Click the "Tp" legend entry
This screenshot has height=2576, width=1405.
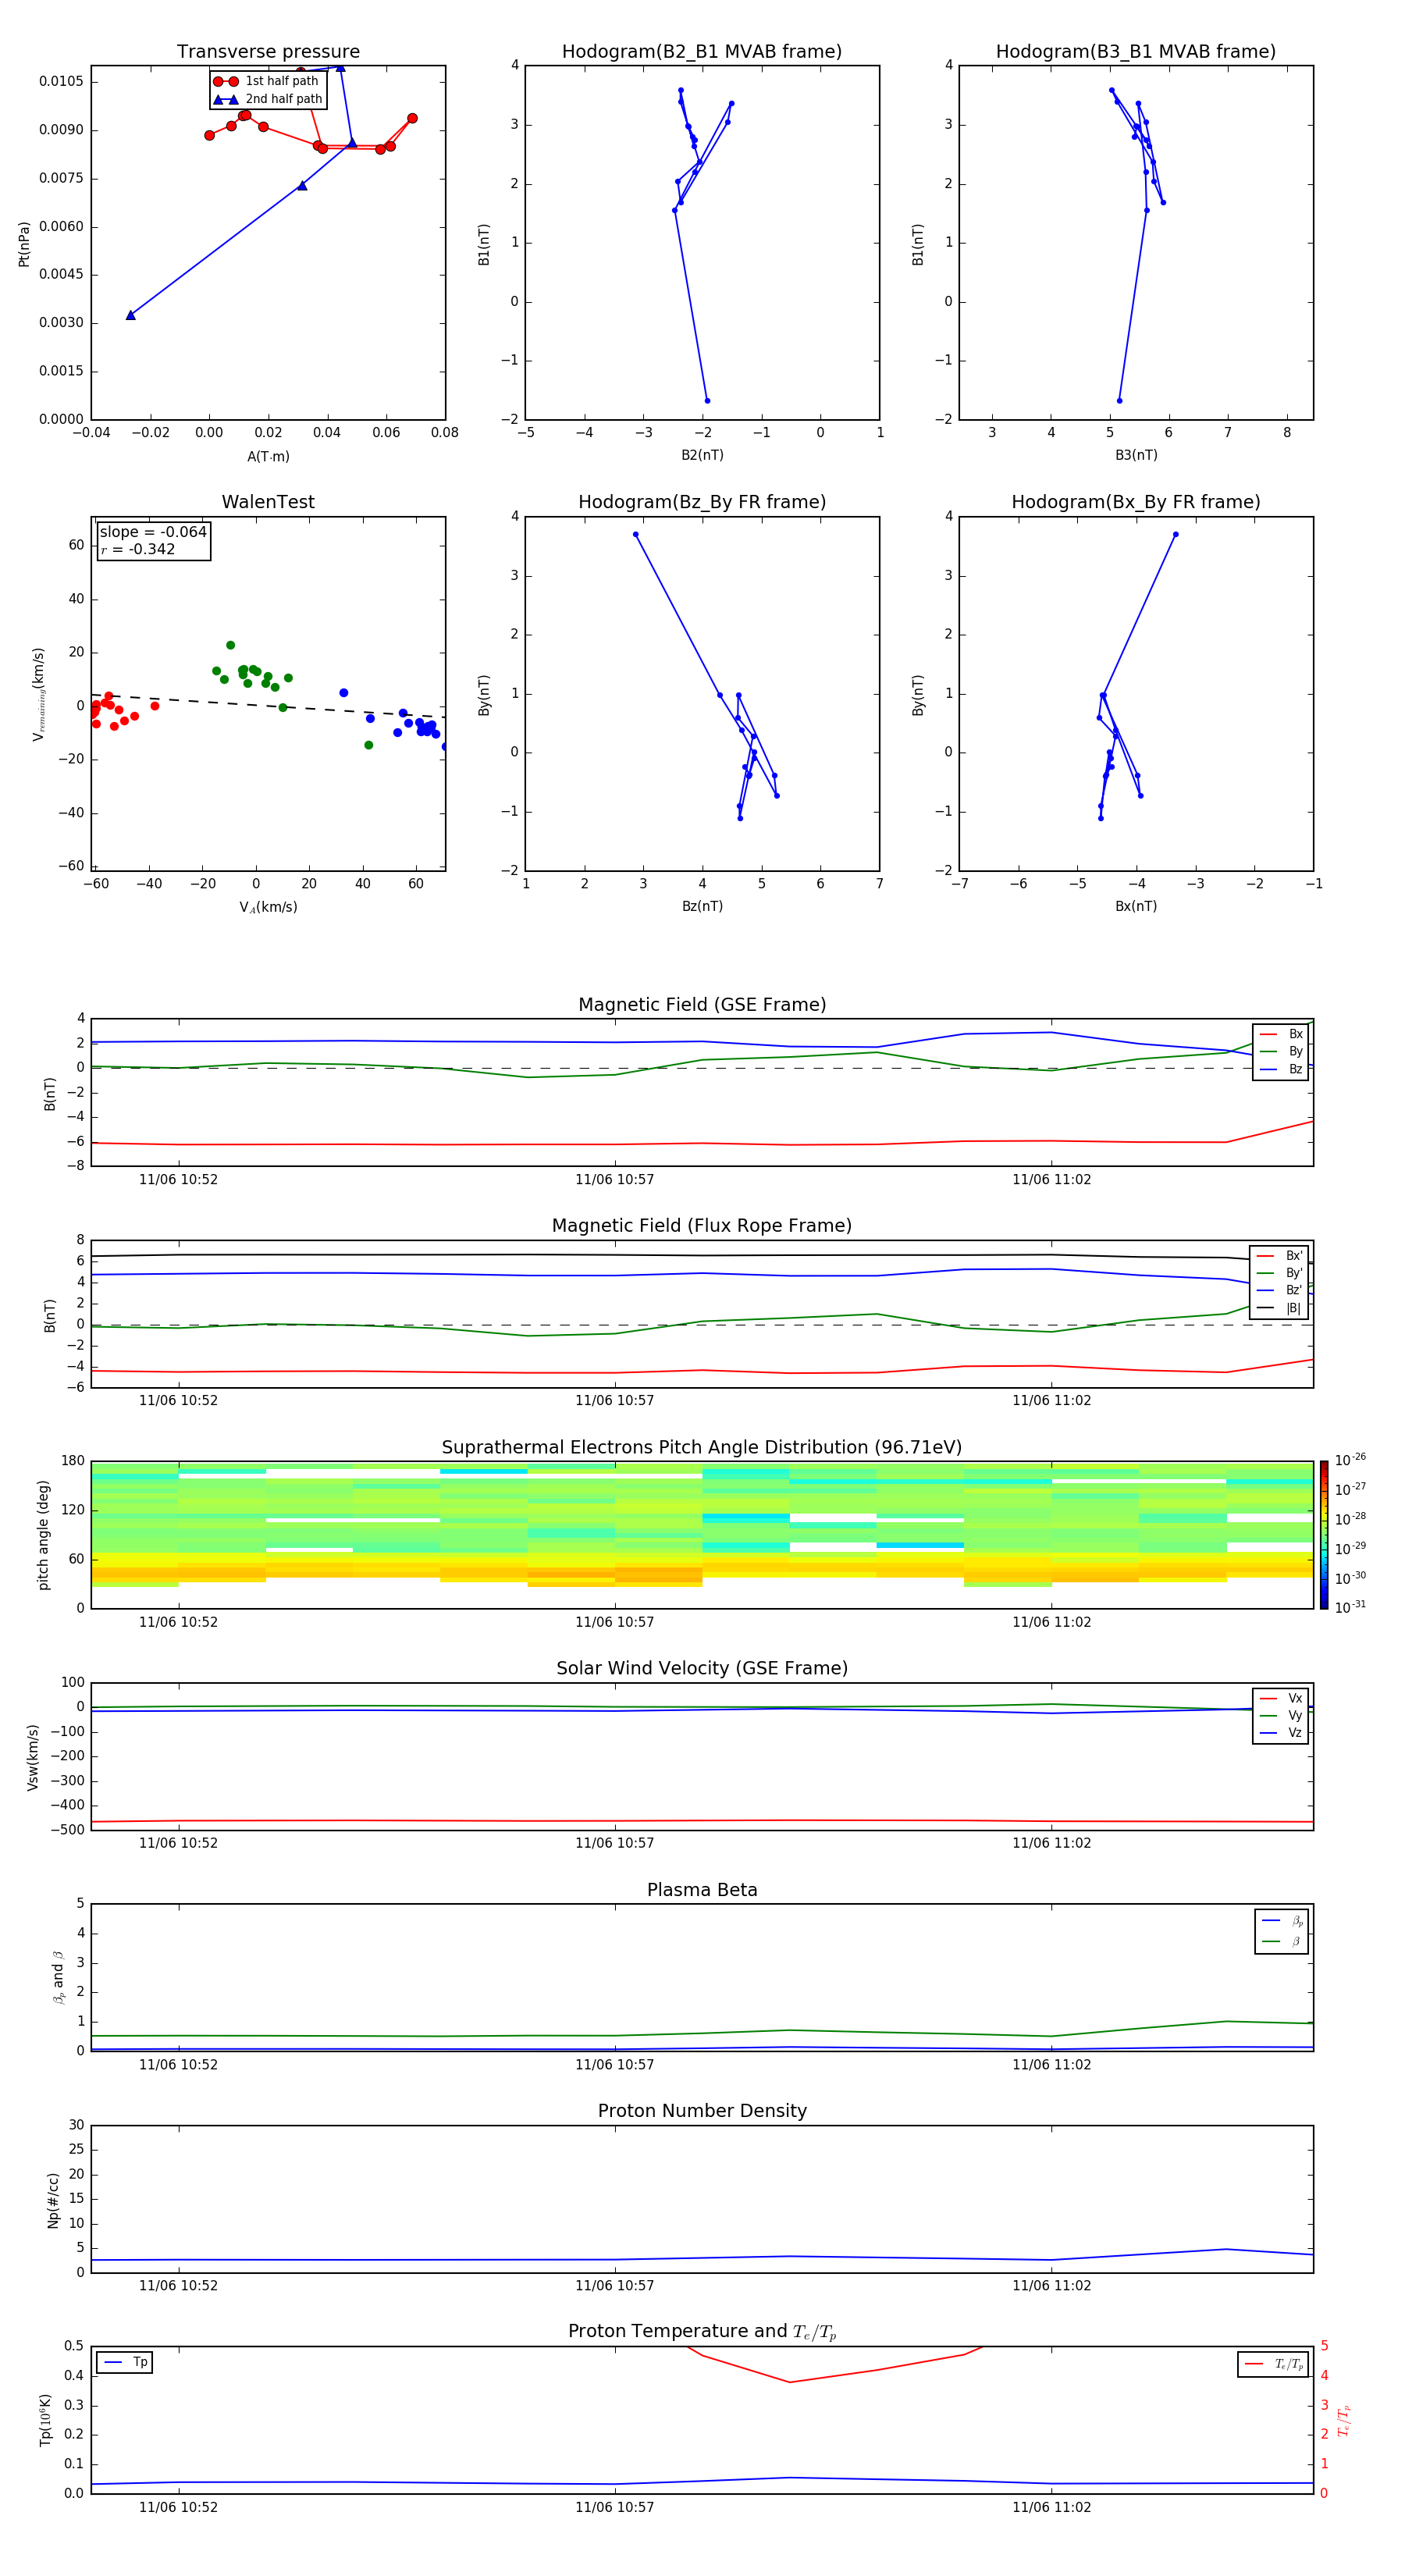[x=125, y=2362]
